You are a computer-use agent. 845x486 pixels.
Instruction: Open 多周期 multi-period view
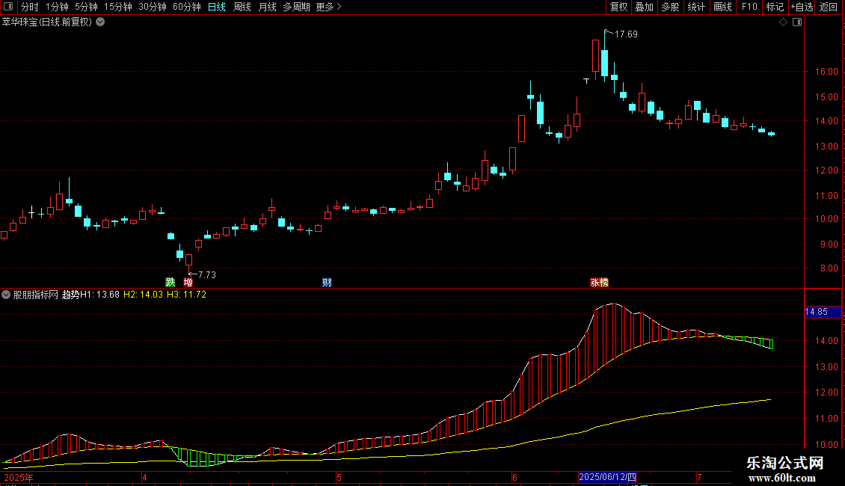[x=296, y=7]
